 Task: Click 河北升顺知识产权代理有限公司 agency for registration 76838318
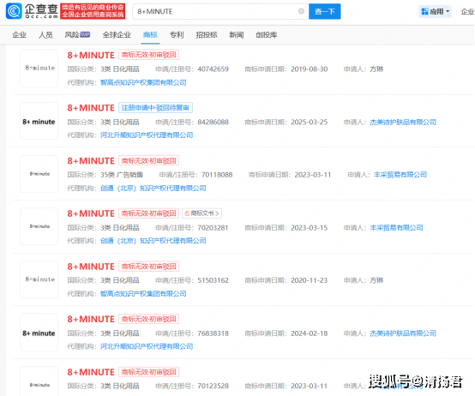[147, 346]
